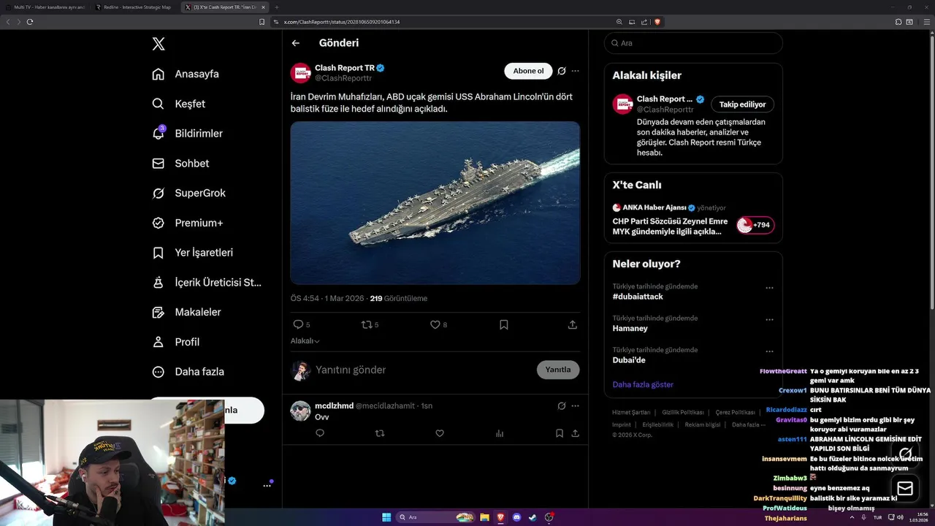Image resolution: width=935 pixels, height=526 pixels.
Task: Open SuperGrok in sidebar
Action: coord(188,193)
